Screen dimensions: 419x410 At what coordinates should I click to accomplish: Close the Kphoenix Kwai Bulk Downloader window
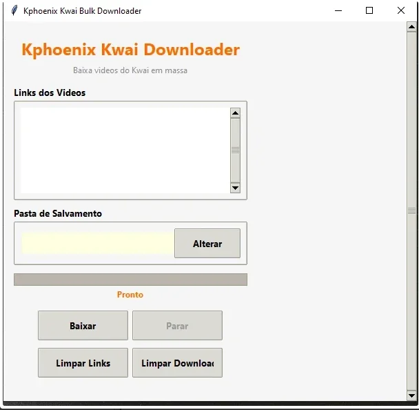(401, 11)
